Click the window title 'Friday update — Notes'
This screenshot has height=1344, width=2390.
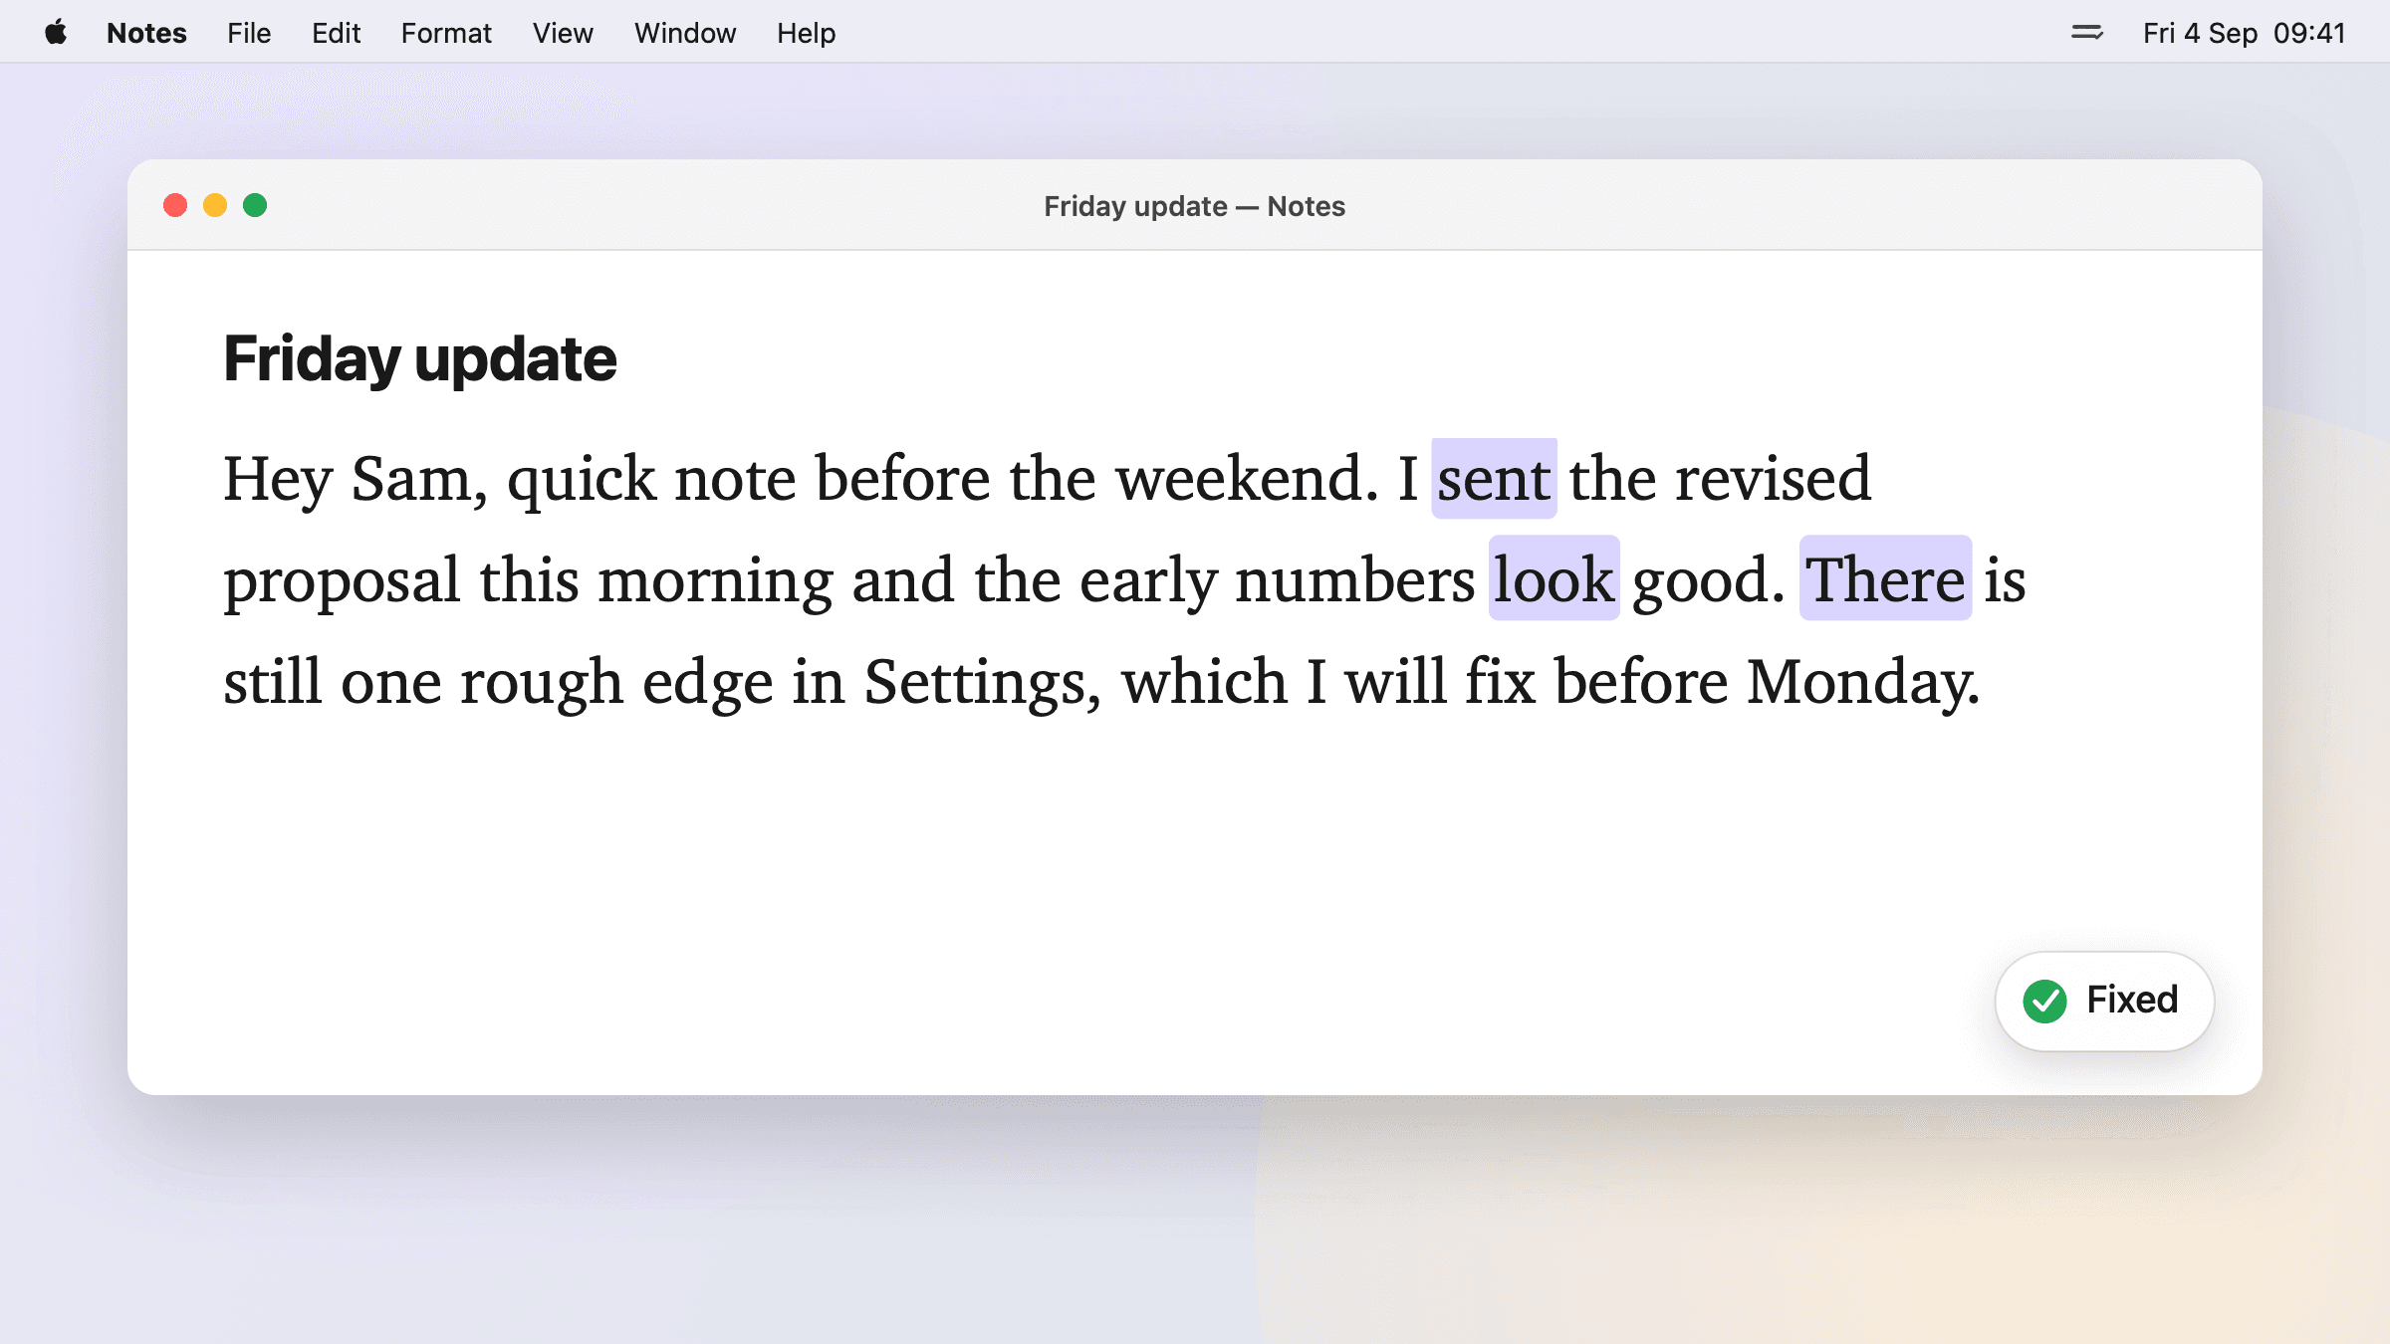1194,206
